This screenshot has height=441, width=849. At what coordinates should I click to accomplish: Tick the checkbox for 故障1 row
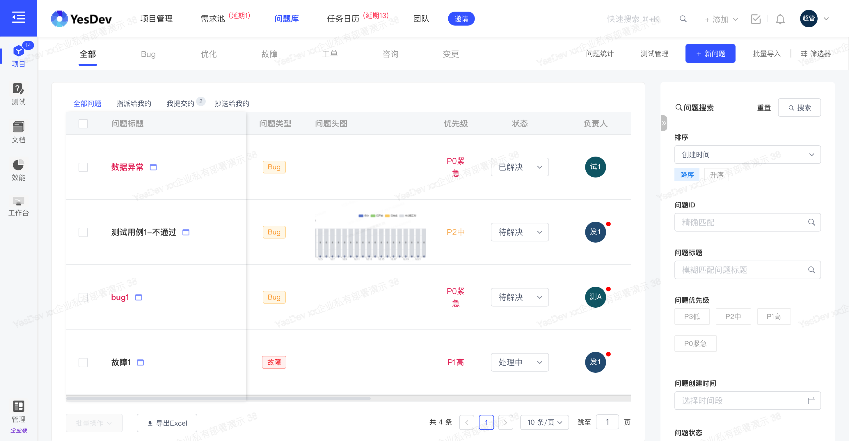[83, 362]
